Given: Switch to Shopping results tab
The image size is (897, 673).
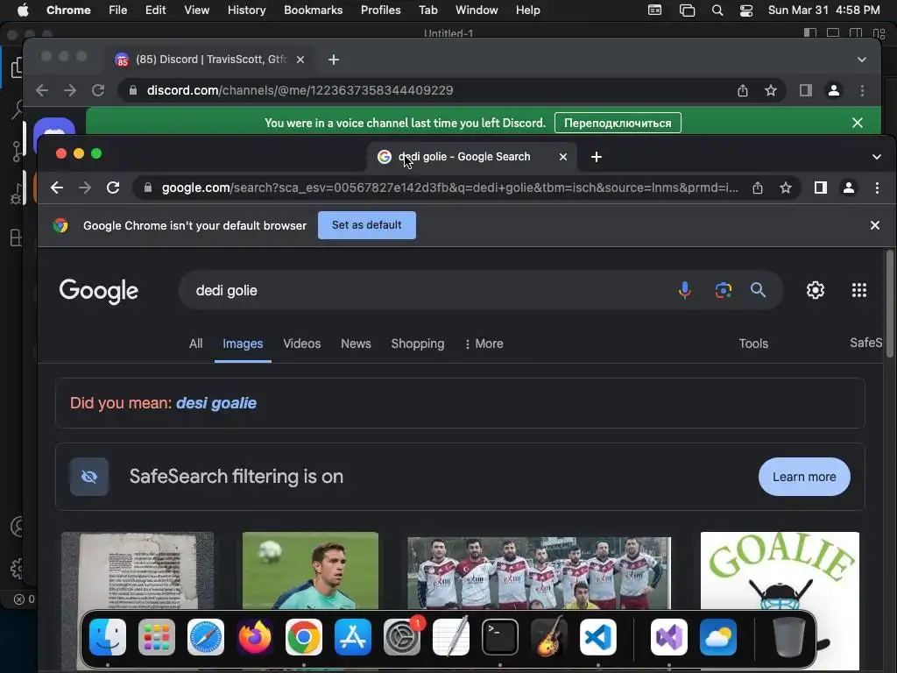Looking at the screenshot, I should pos(418,344).
